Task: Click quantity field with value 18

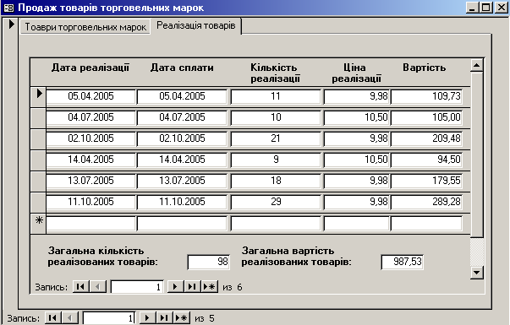Action: tap(276, 181)
